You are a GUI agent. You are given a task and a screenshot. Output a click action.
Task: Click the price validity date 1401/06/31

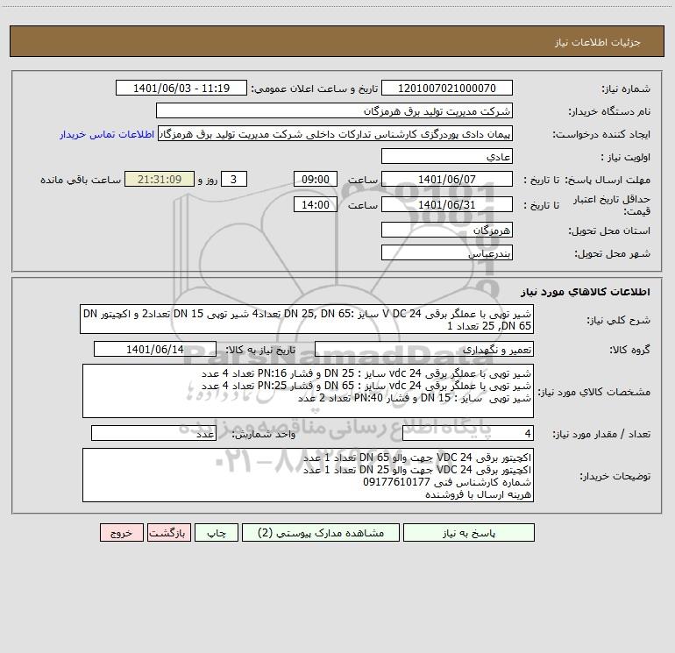click(x=447, y=204)
